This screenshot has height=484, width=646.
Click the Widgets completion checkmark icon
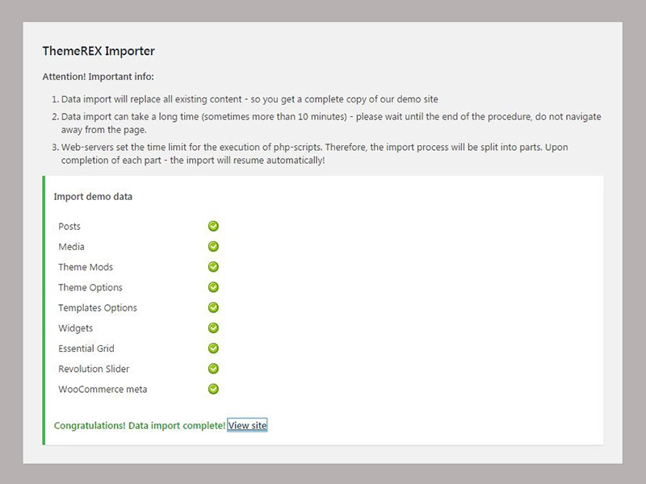(x=213, y=328)
